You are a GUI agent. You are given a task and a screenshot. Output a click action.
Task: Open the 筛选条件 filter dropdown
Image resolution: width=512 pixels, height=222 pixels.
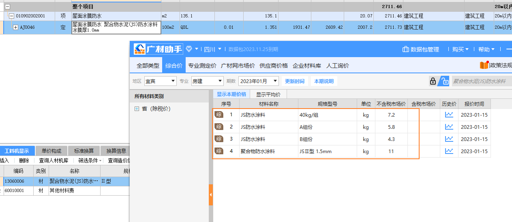[90, 160]
